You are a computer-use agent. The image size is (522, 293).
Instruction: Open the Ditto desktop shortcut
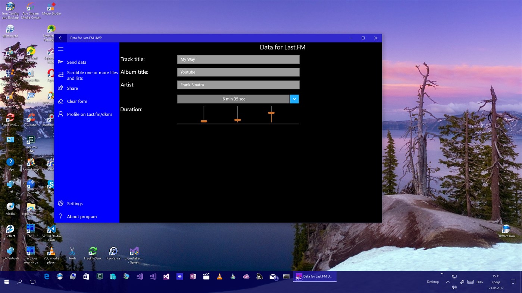(31, 187)
